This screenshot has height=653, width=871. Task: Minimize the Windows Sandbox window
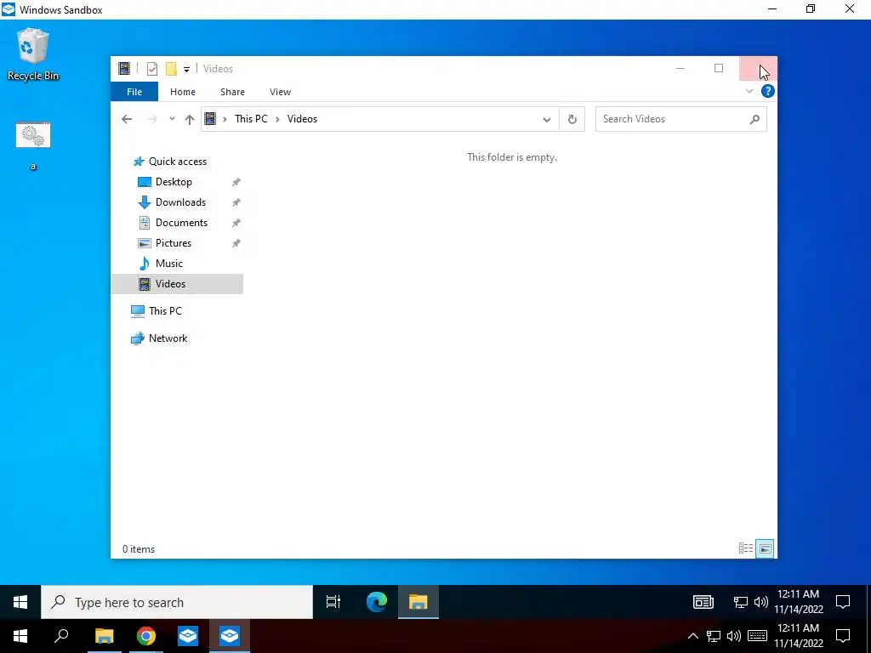pyautogui.click(x=772, y=9)
